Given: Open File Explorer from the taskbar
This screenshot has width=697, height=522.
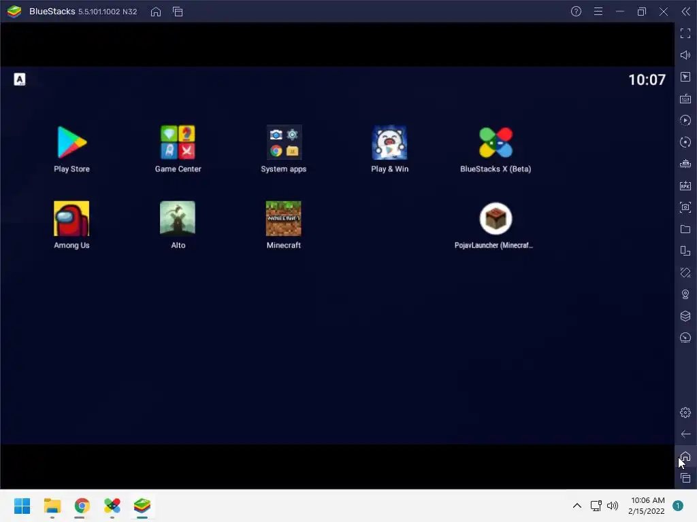Looking at the screenshot, I should click(52, 506).
